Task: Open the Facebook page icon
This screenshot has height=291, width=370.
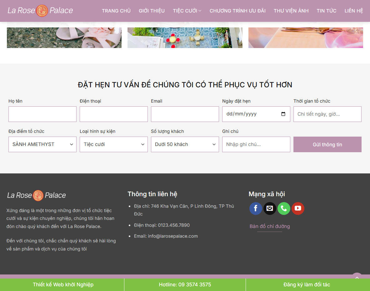Action: [x=256, y=208]
